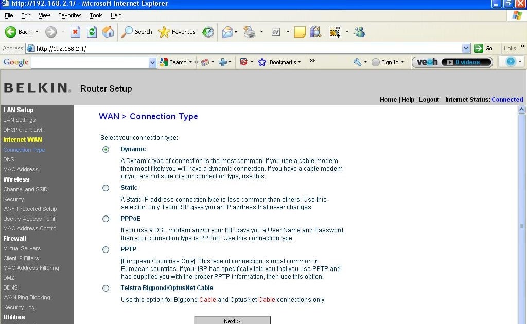This screenshot has height=324, width=527.
Task: Select the PPPoE connection type
Action: click(106, 219)
